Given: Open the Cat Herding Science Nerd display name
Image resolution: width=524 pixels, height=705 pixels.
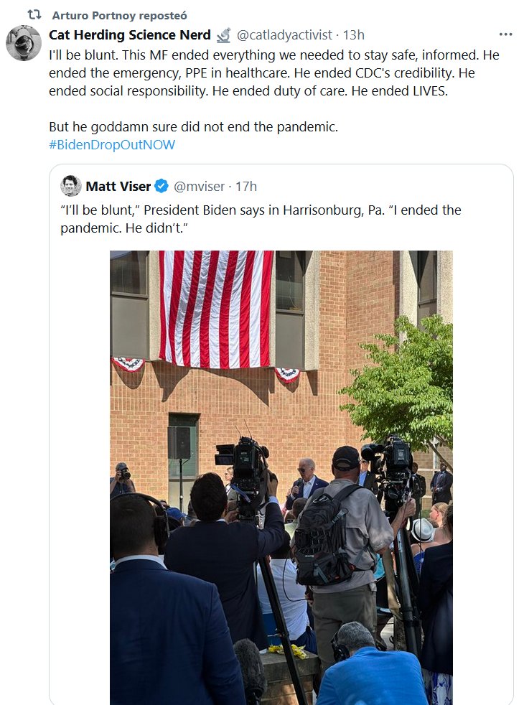Looking at the screenshot, I should tap(130, 35).
